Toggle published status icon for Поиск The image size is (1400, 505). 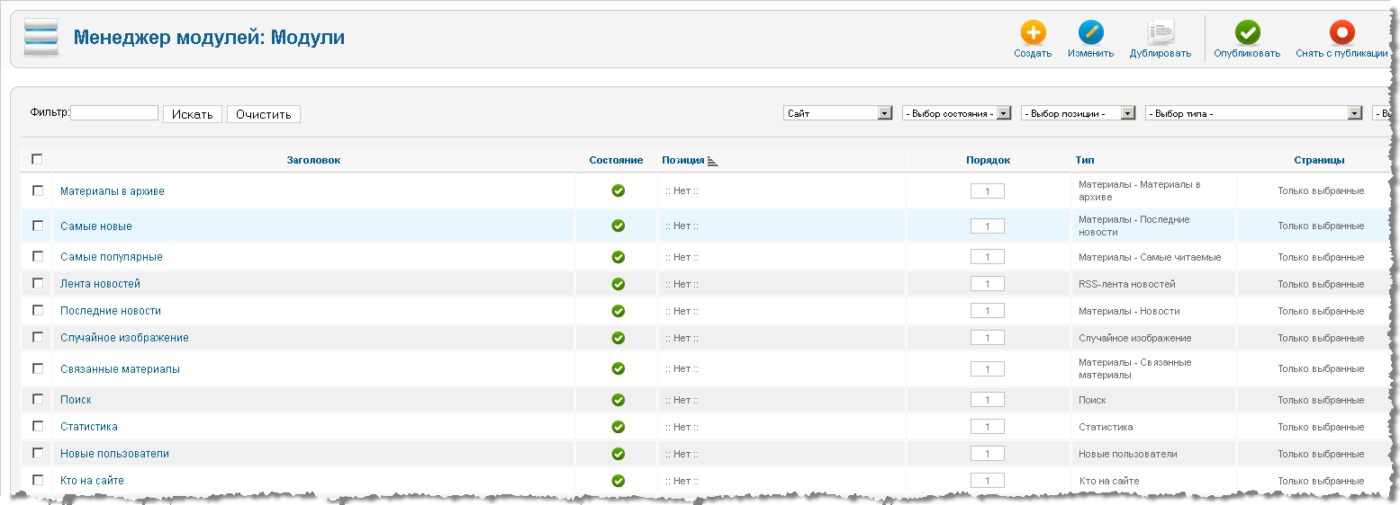[618, 400]
